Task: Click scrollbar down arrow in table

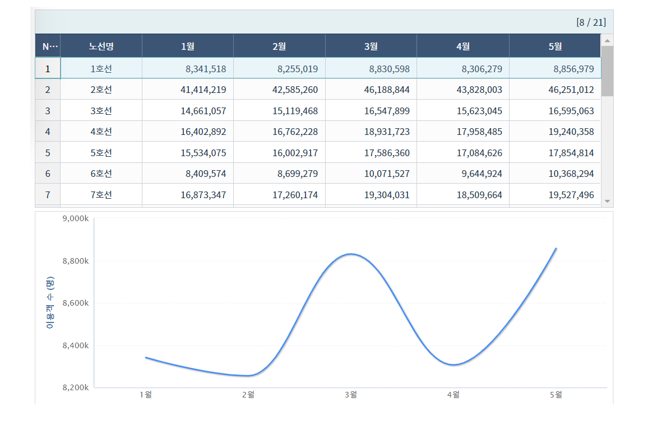Action: (x=607, y=200)
